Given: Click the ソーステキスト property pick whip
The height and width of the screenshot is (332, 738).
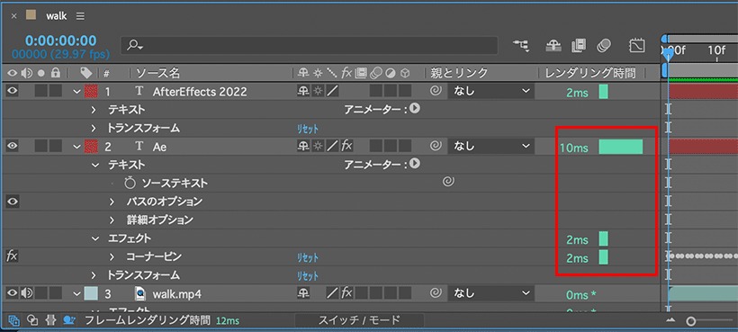Looking at the screenshot, I should point(448,182).
